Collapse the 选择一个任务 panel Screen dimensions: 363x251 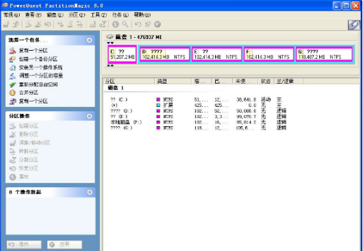point(89,40)
